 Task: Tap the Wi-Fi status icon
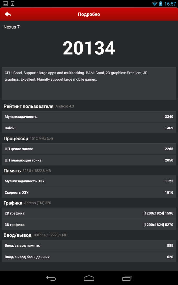click(155, 4)
